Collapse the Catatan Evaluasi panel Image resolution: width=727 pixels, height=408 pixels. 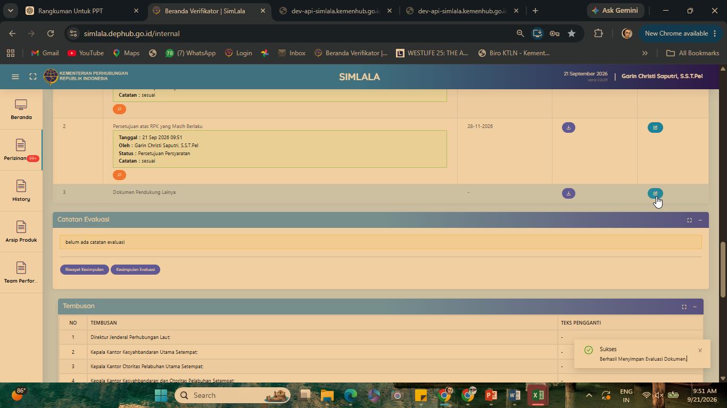(700, 220)
